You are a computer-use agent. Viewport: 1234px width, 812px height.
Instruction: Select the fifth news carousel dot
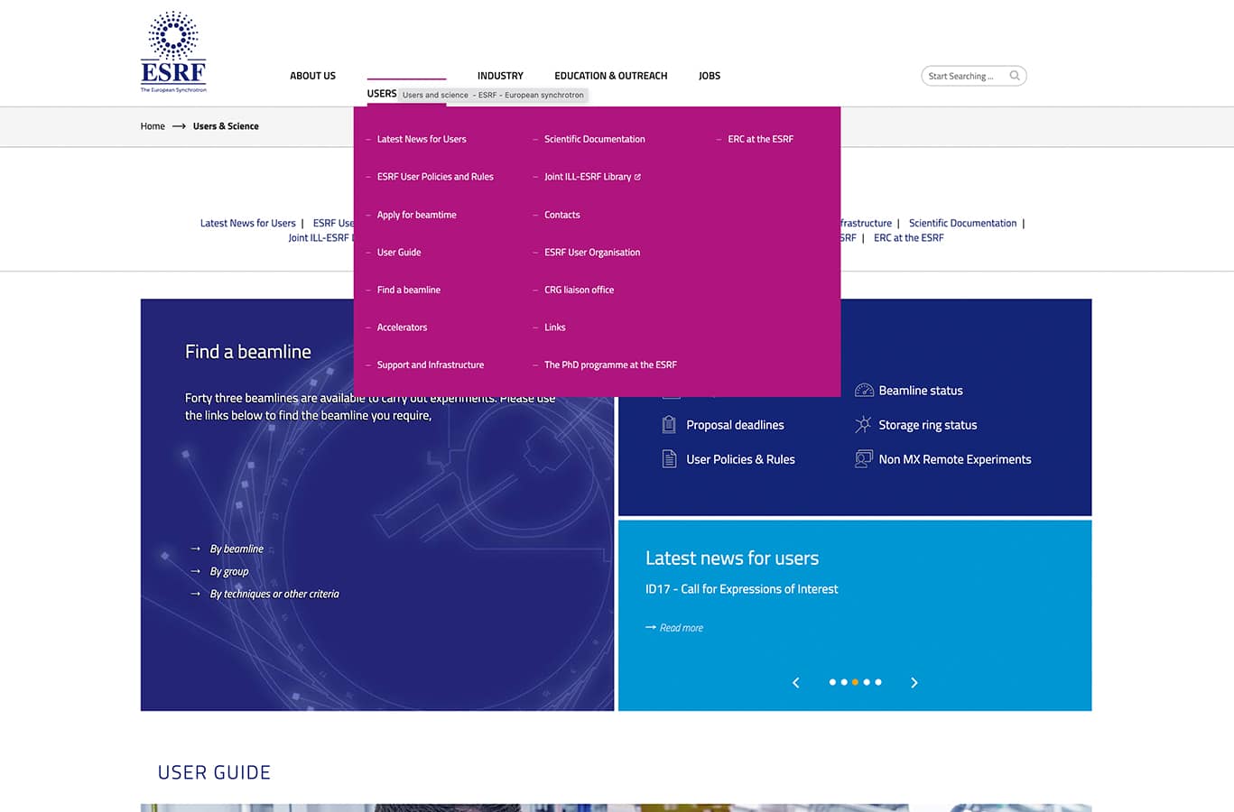(878, 682)
